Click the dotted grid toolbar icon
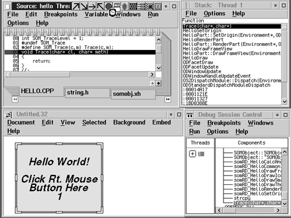 [133, 6]
